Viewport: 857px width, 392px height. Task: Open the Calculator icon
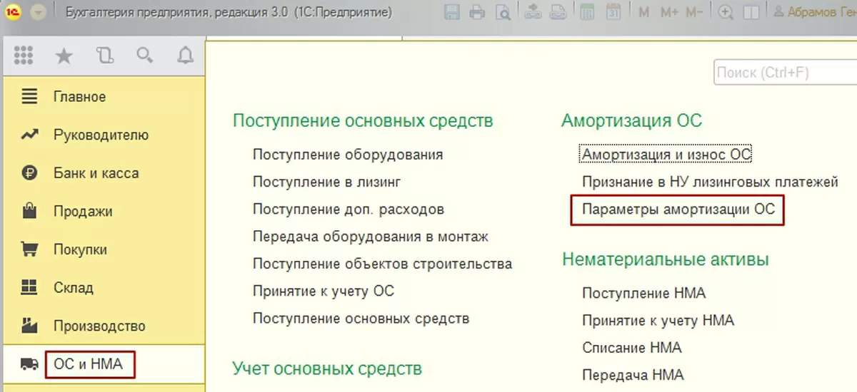click(x=587, y=13)
